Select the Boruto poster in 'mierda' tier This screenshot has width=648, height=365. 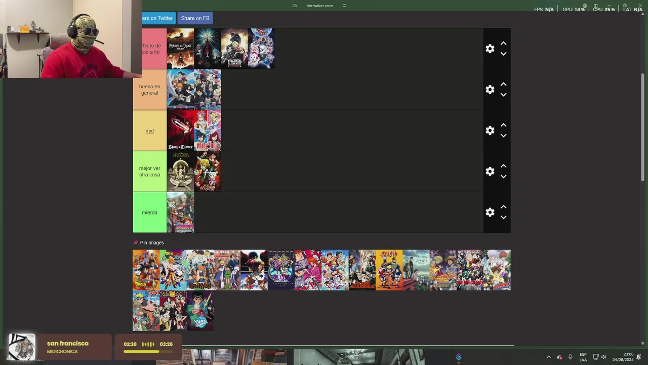point(180,212)
